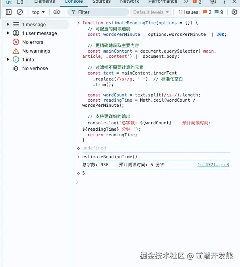Image resolution: width=240 pixels, height=267 pixels.
Task: Click the return readingTime; code line
Action: (112, 135)
